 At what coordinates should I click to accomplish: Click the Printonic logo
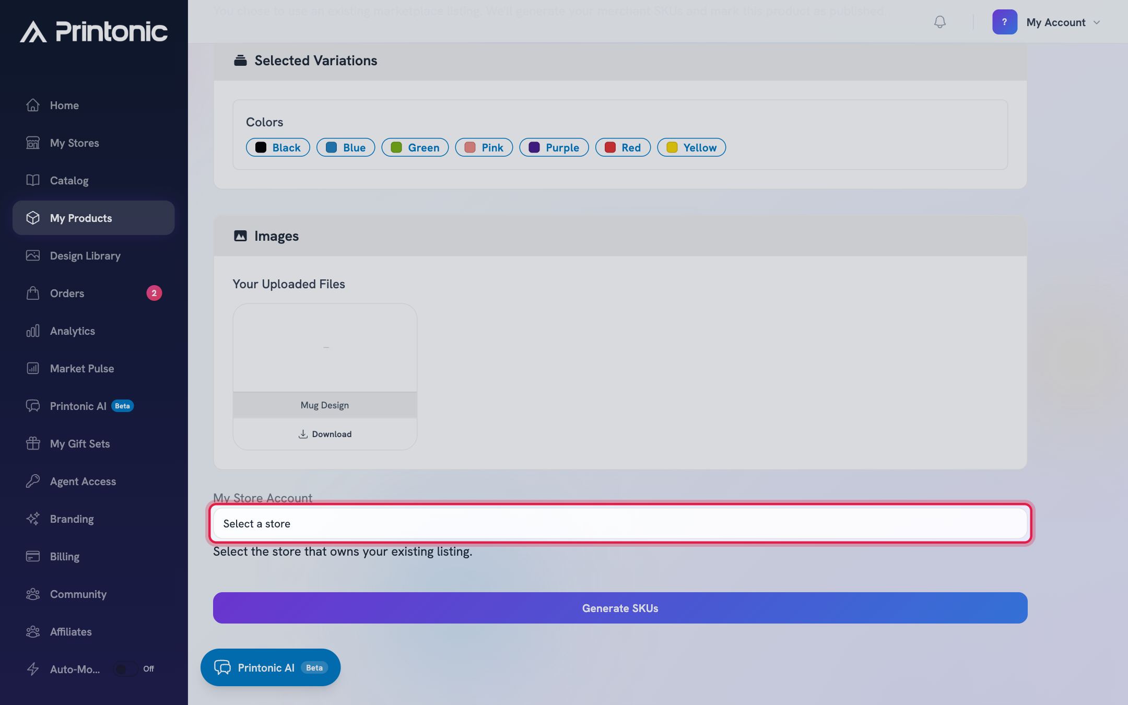(x=94, y=31)
